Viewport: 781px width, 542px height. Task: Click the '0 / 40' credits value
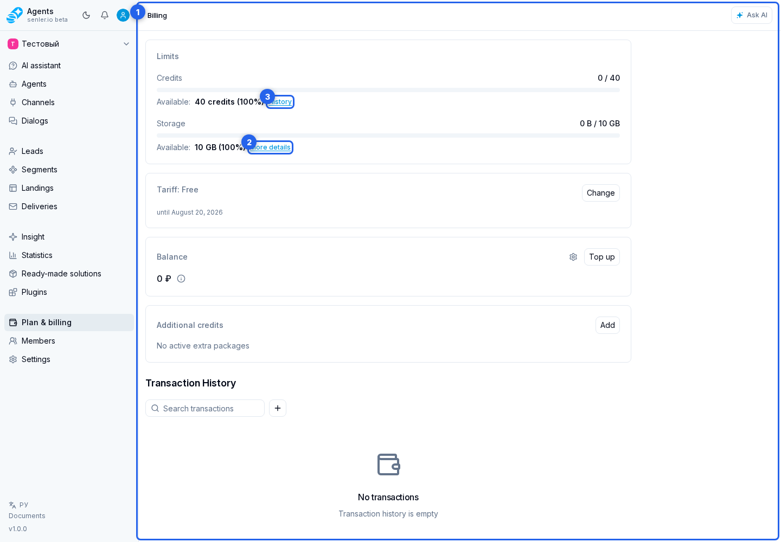tap(609, 78)
